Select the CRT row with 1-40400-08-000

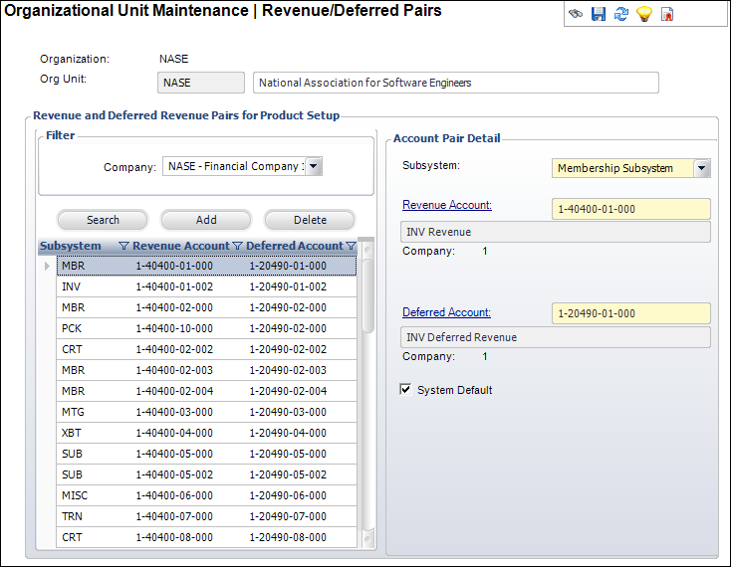[206, 537]
